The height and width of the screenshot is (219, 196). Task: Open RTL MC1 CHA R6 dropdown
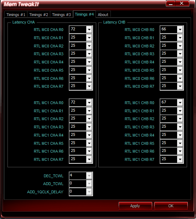89,151
